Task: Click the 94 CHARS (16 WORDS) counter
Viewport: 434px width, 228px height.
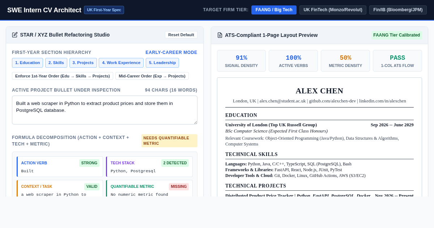Action: pos(171,90)
